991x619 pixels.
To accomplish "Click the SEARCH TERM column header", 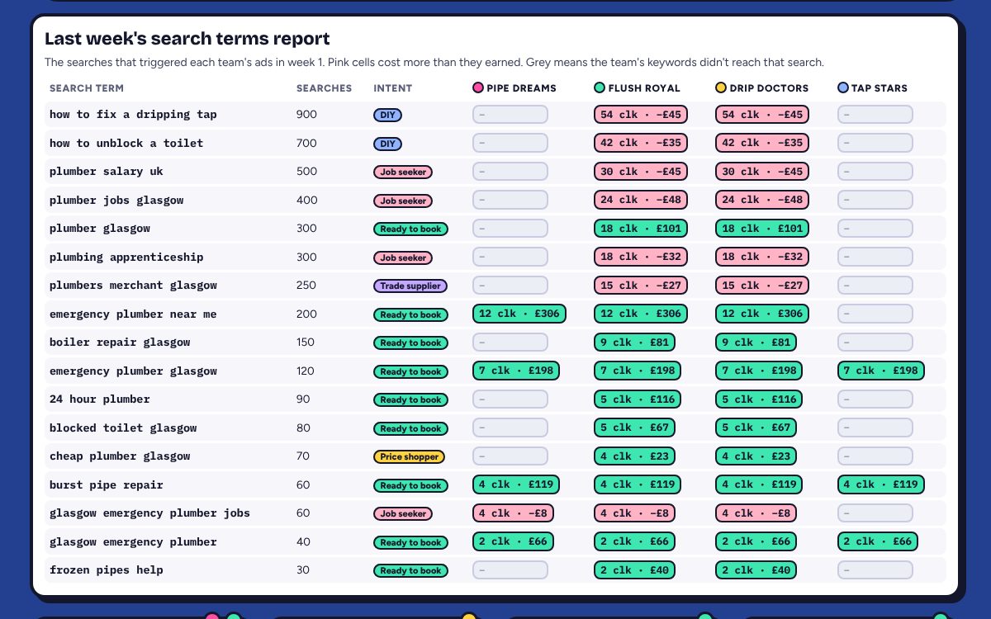I will click(x=87, y=88).
